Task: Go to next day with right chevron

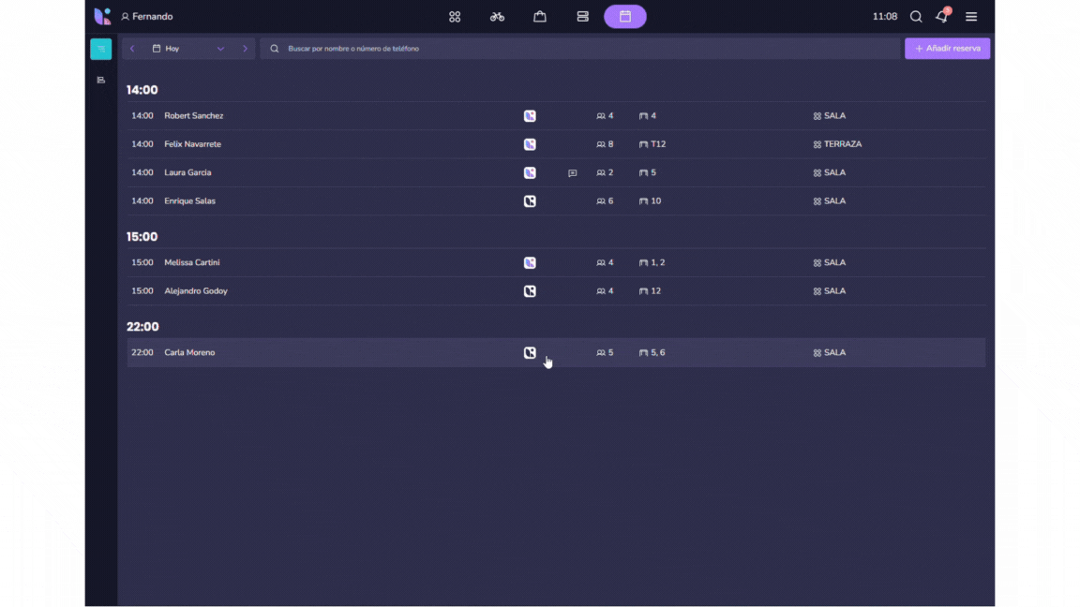Action: click(246, 49)
